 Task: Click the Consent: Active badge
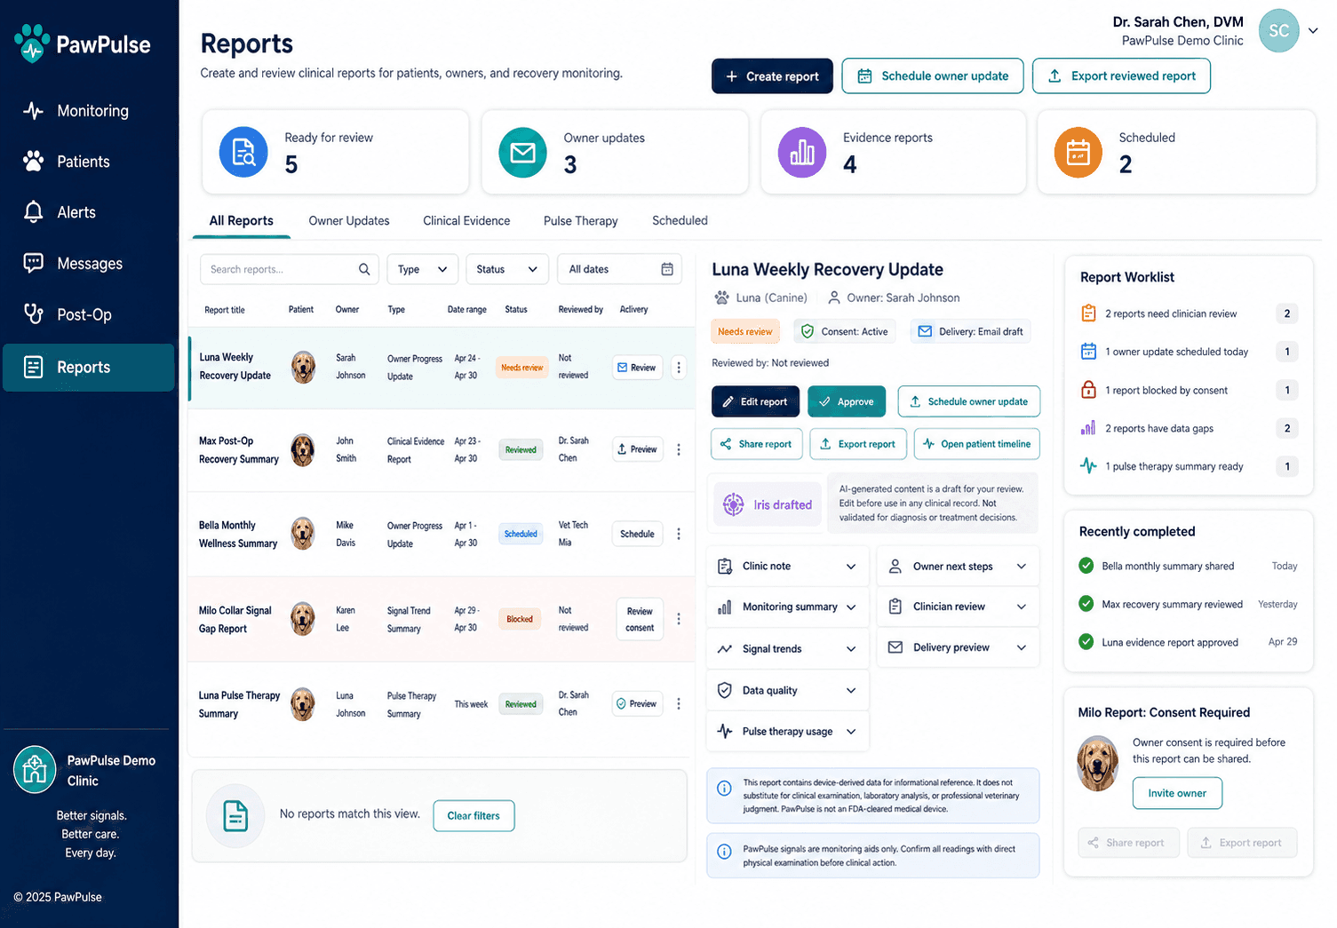tap(845, 332)
